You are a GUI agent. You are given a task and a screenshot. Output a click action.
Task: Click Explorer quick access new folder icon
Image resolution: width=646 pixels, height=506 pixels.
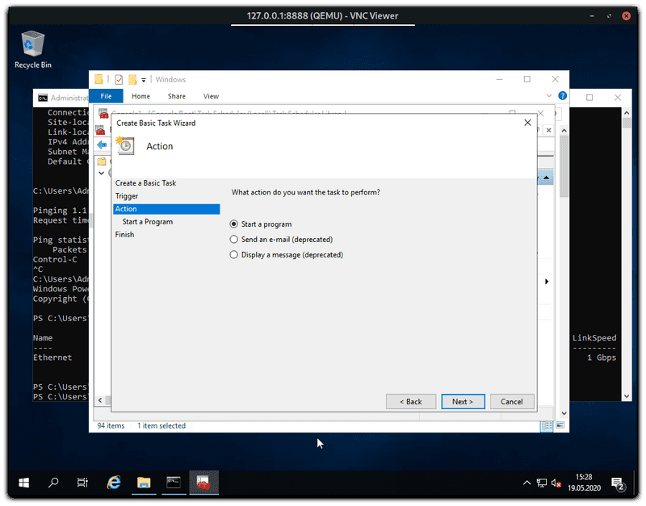click(x=132, y=79)
